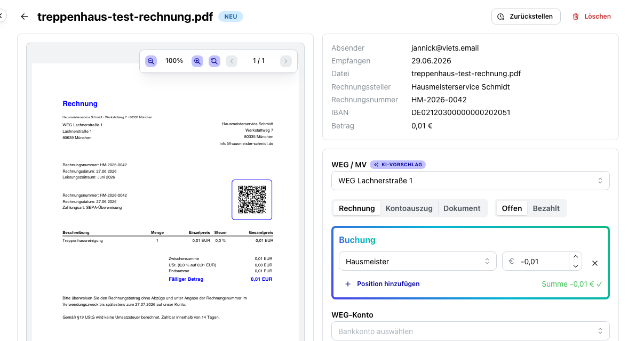Decrease the amount with down stepper
The width and height of the screenshot is (636, 341).
(575, 266)
